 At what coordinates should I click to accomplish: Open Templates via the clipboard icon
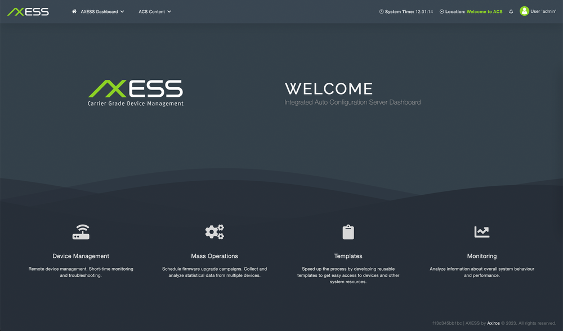(348, 231)
